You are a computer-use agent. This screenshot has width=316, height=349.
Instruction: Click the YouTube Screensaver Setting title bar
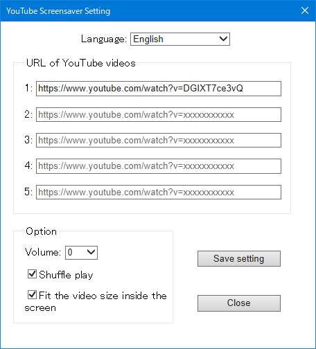(58, 11)
